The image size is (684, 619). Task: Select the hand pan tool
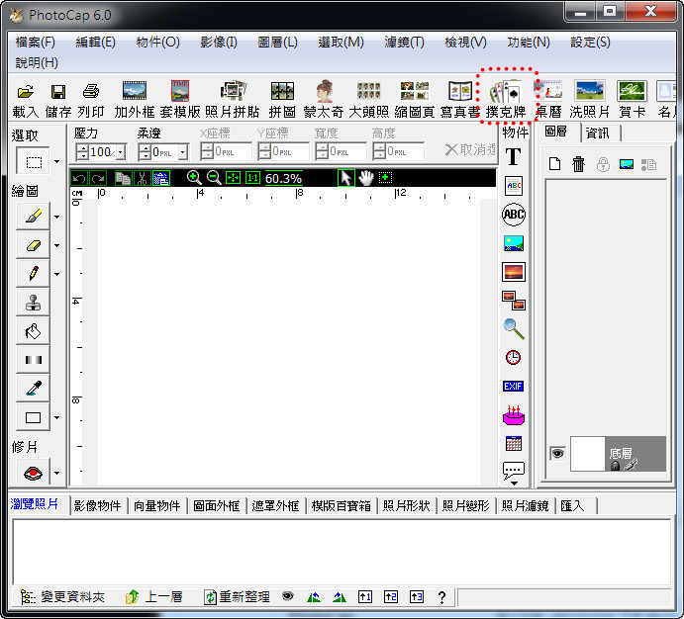[x=366, y=178]
